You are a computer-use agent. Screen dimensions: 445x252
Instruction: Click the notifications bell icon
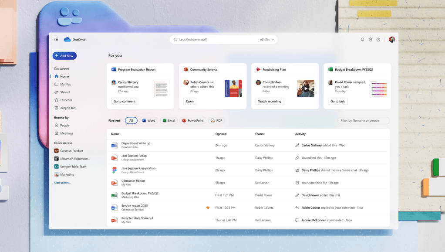(362, 40)
